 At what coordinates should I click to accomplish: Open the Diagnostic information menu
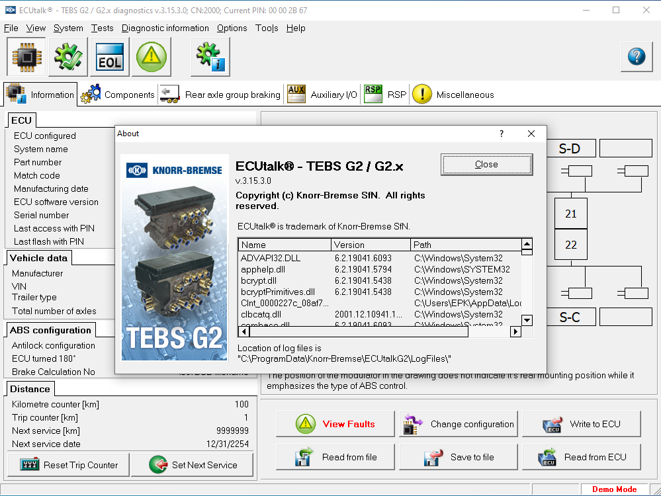165,28
